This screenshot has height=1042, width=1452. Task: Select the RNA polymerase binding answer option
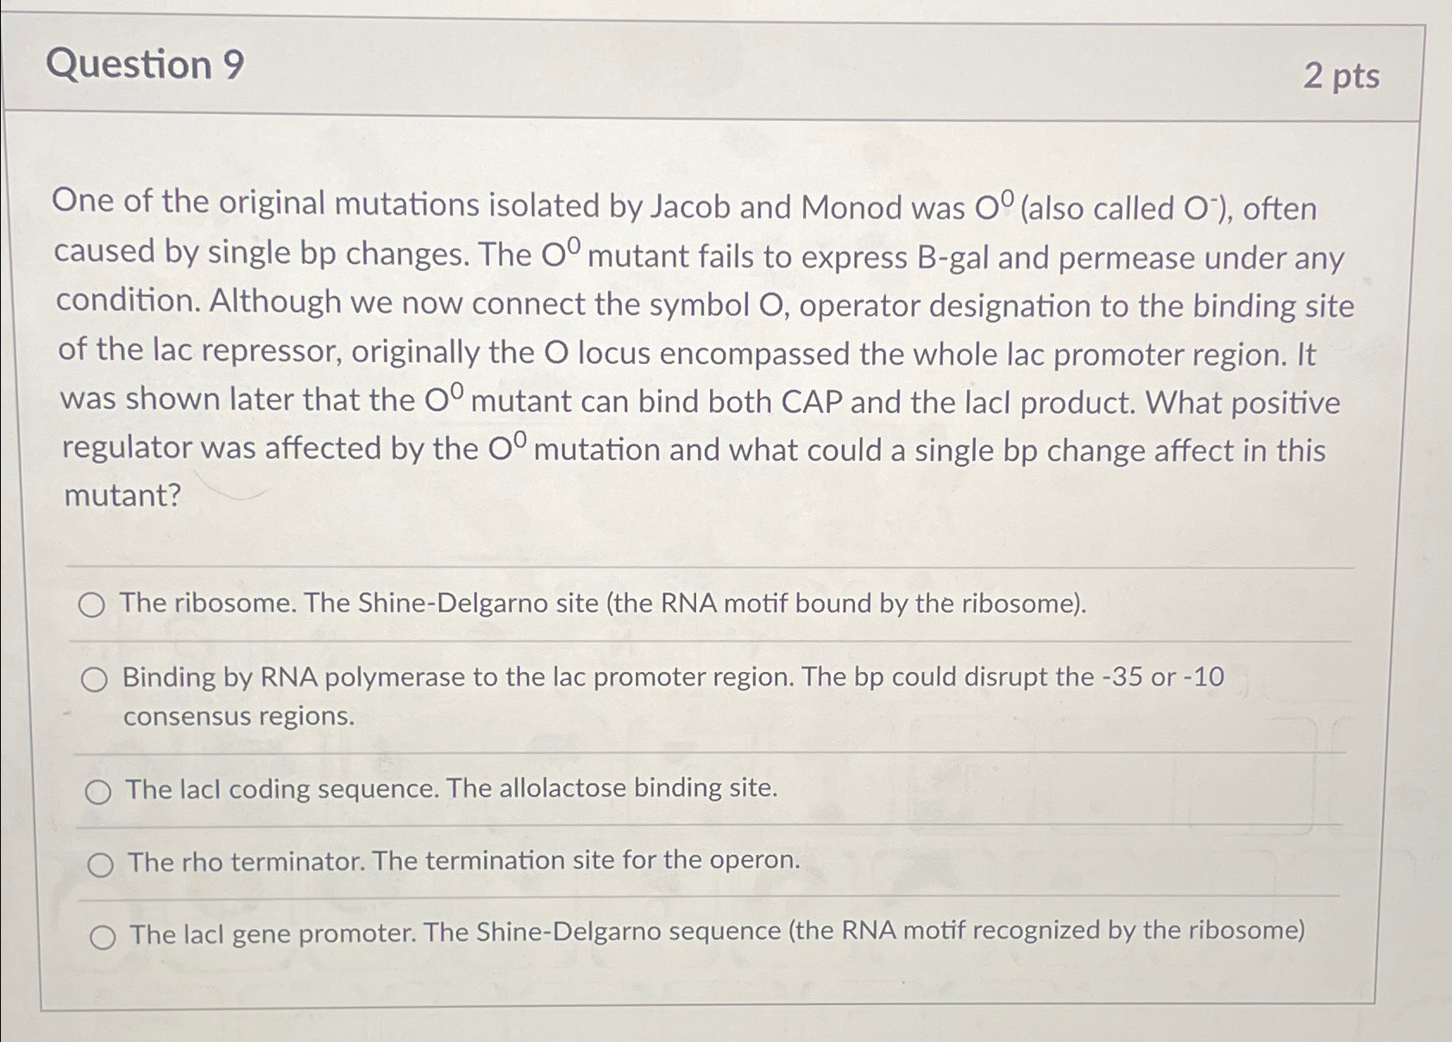(97, 681)
